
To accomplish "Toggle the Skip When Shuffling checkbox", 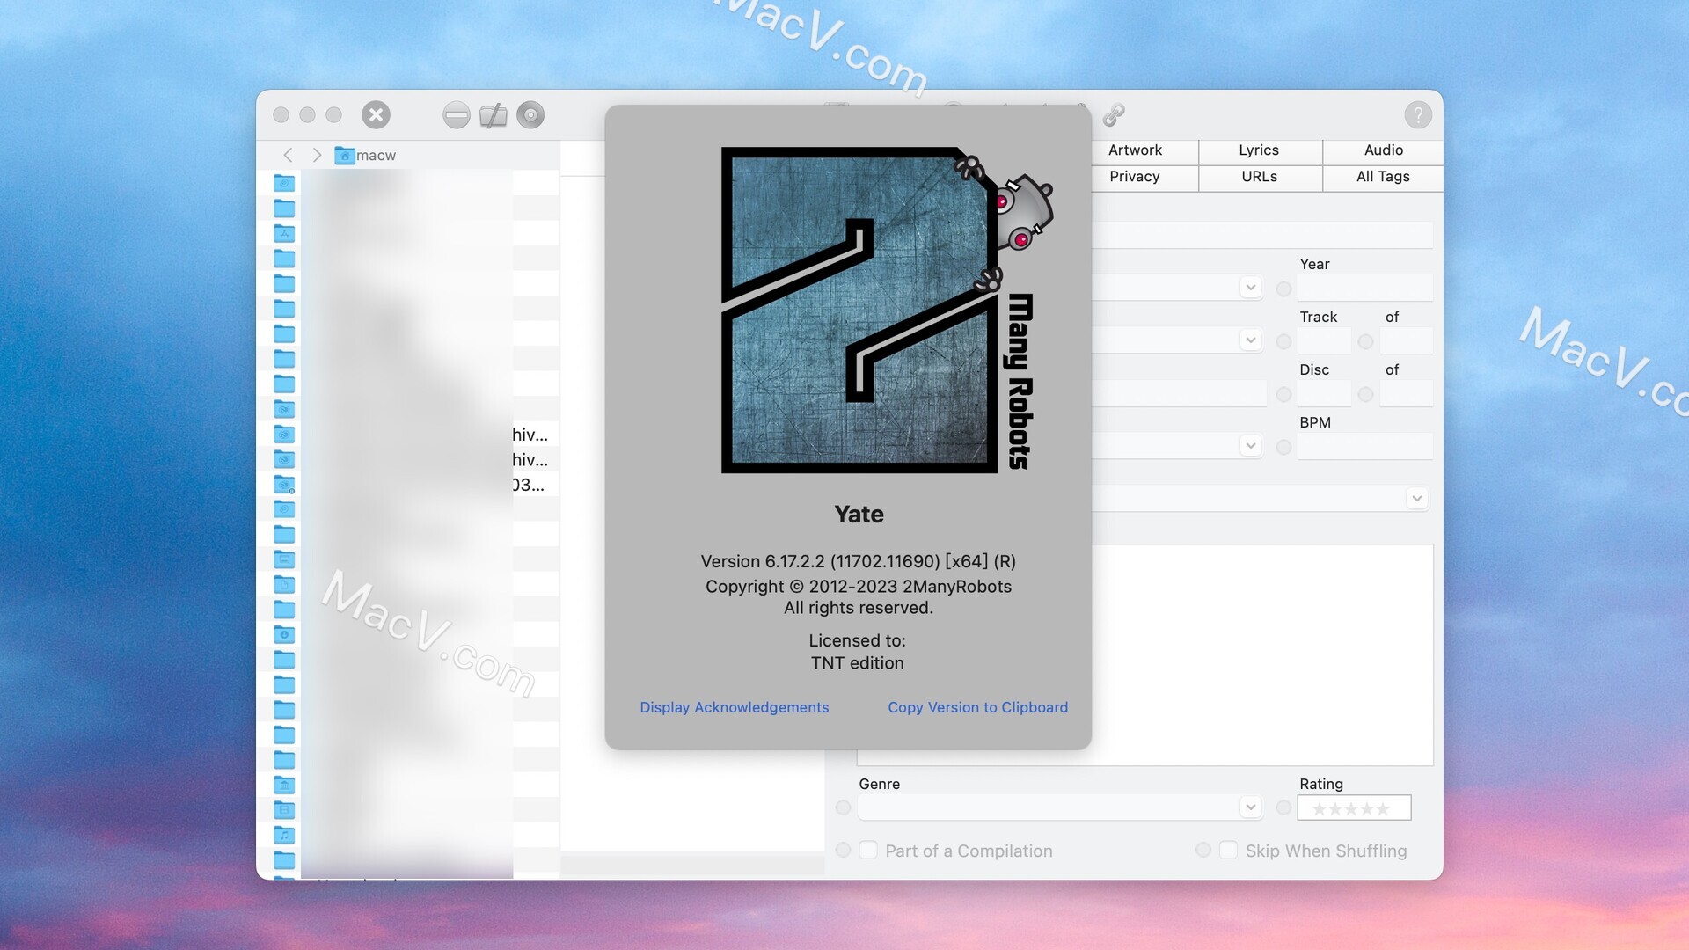I will click(x=1228, y=850).
